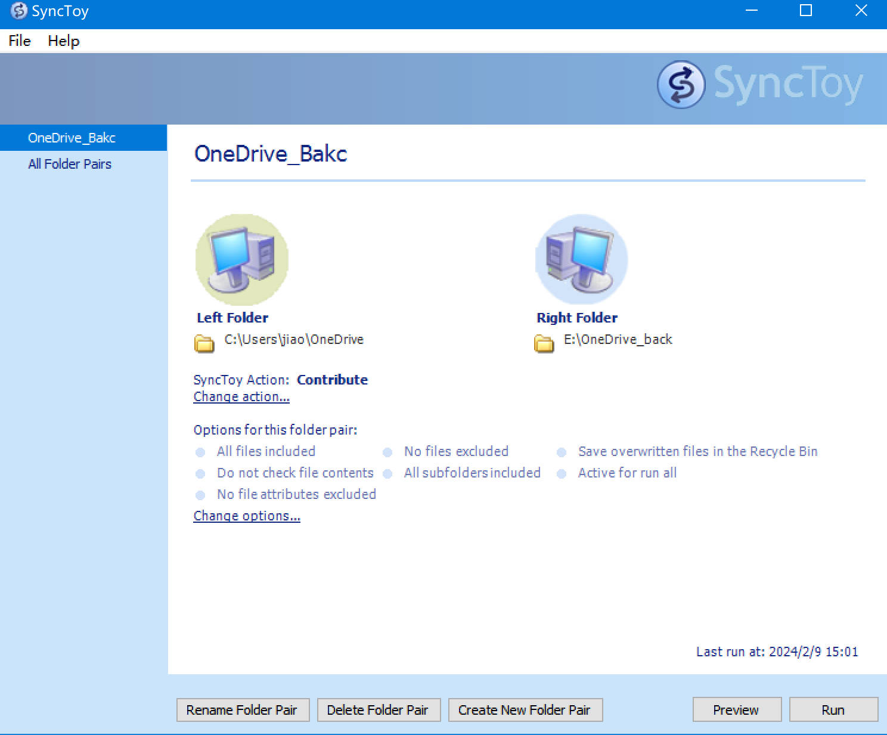Click the Change options... link
Image resolution: width=887 pixels, height=735 pixels.
[247, 516]
